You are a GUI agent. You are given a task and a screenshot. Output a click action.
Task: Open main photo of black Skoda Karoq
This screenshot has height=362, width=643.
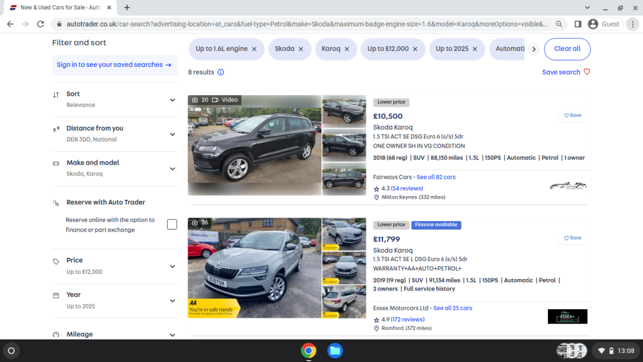pyautogui.click(x=255, y=145)
